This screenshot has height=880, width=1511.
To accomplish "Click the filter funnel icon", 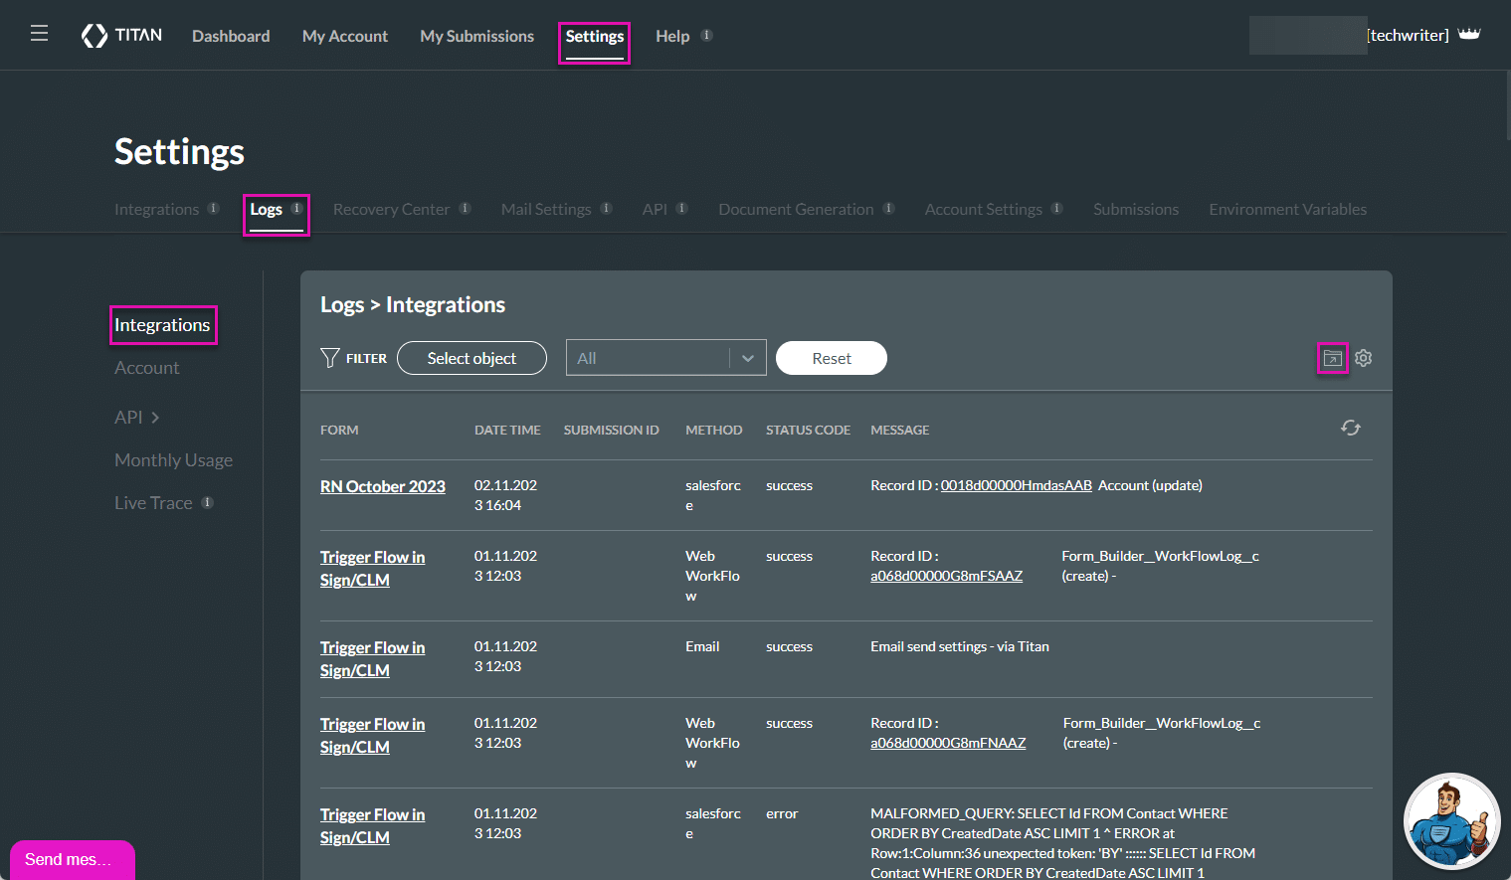I will click(x=330, y=358).
